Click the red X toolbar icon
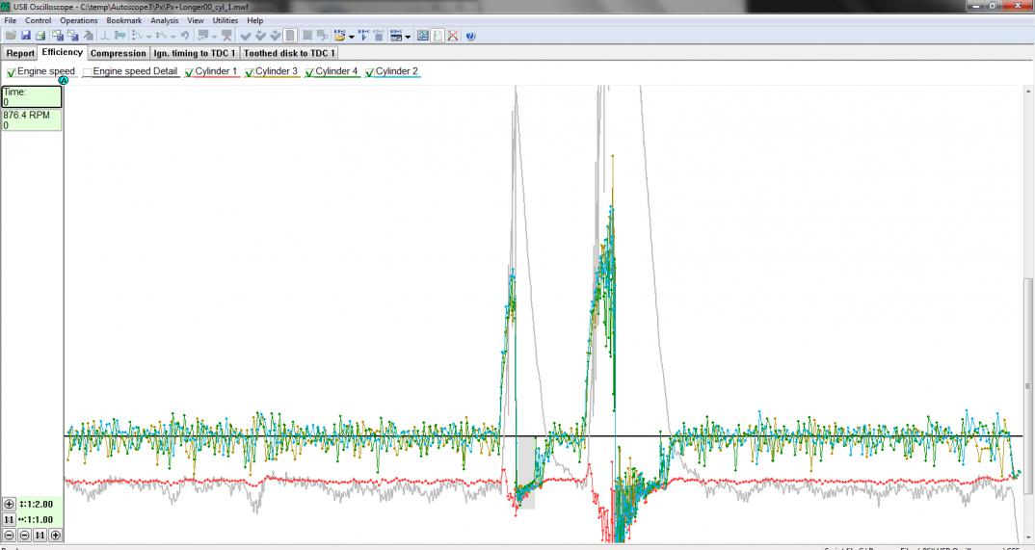 453,36
